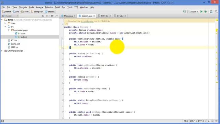Toggle read-only lock icon in status bar
The width and height of the screenshot is (220, 124).
pos(209,121)
